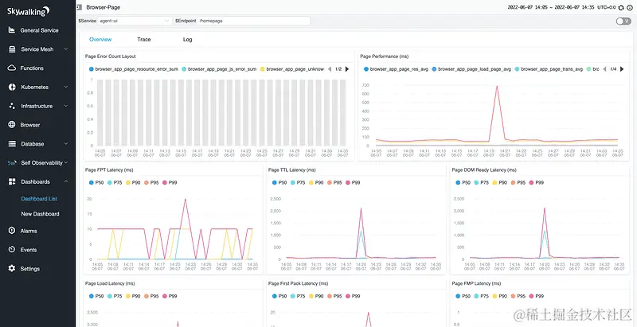Collapse the Dashboards chevron
Screen dimensions: 637x327
pos(66,181)
